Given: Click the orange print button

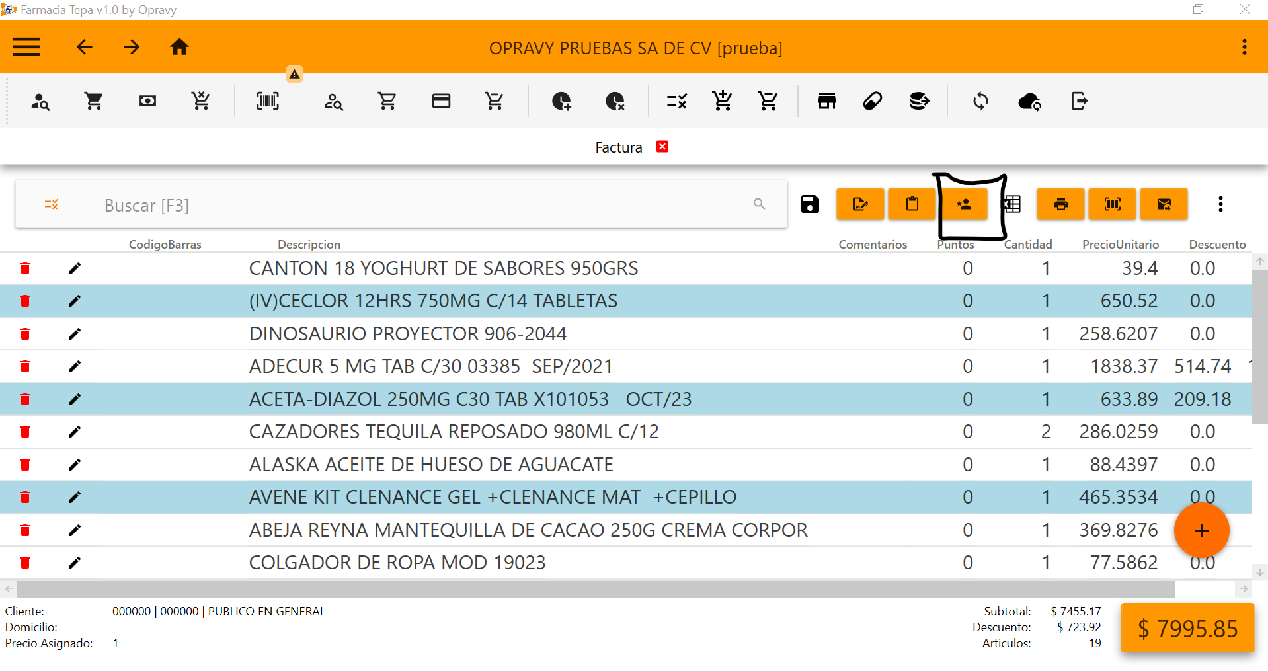Looking at the screenshot, I should coord(1060,204).
